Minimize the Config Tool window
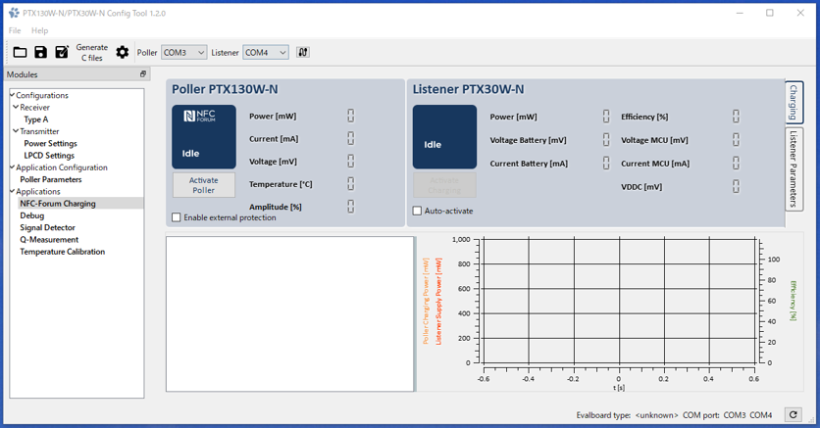 point(740,13)
